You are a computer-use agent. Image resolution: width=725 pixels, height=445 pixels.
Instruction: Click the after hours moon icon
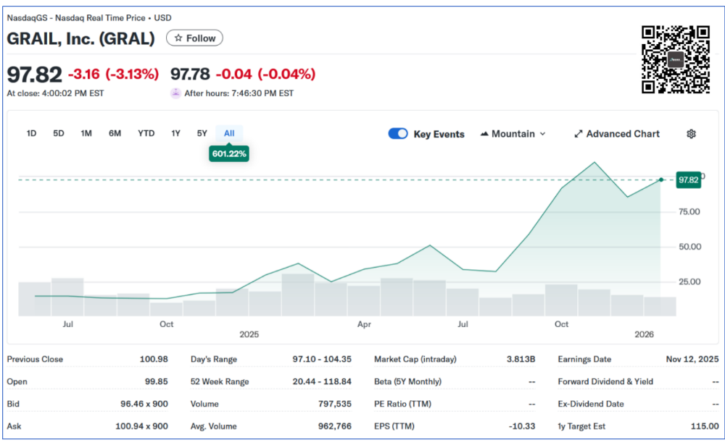click(x=175, y=93)
